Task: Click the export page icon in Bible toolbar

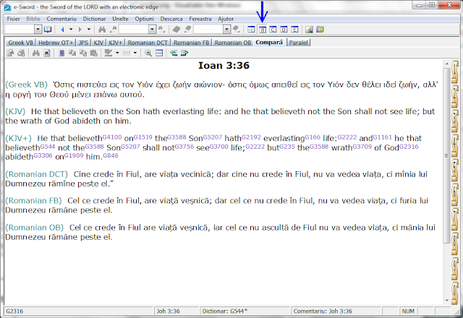Action: click(10, 53)
